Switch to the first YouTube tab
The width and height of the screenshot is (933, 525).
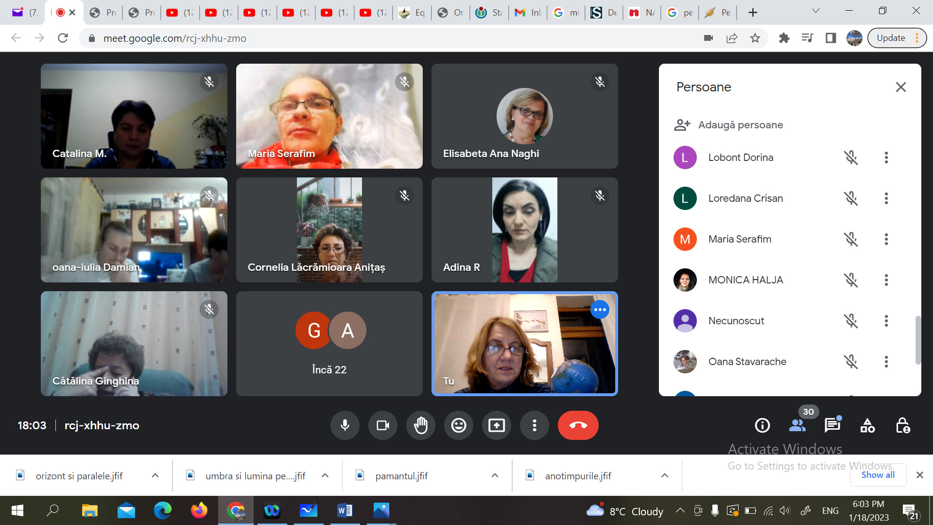coord(180,13)
